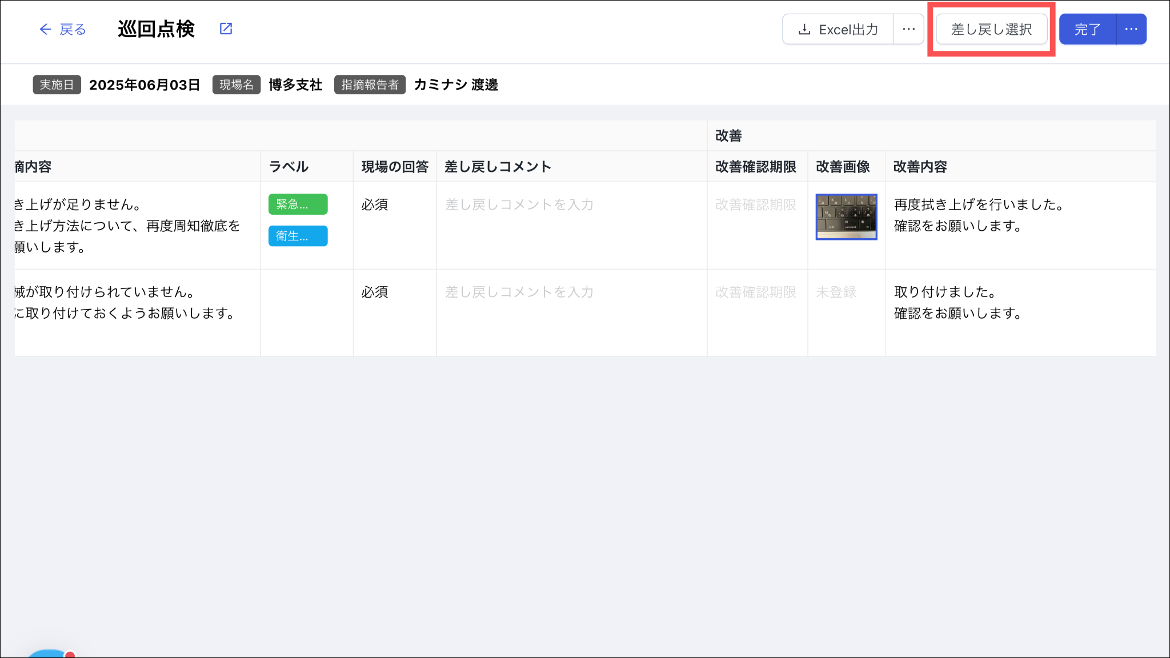The height and width of the screenshot is (658, 1170).
Task: Click the chat widget icon at bottom left
Action: [49, 654]
